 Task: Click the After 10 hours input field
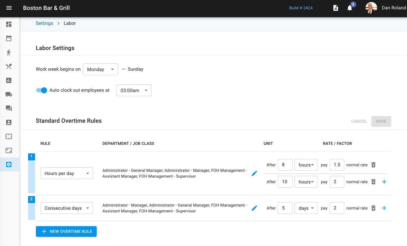tap(285, 182)
